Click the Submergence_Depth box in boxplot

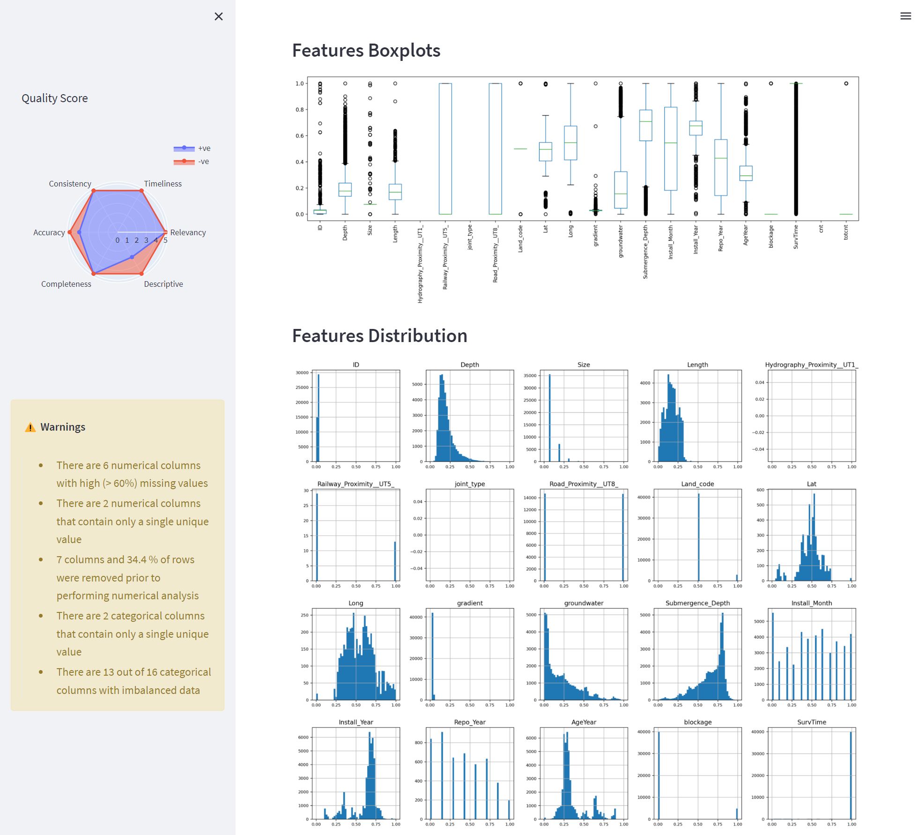coord(645,125)
